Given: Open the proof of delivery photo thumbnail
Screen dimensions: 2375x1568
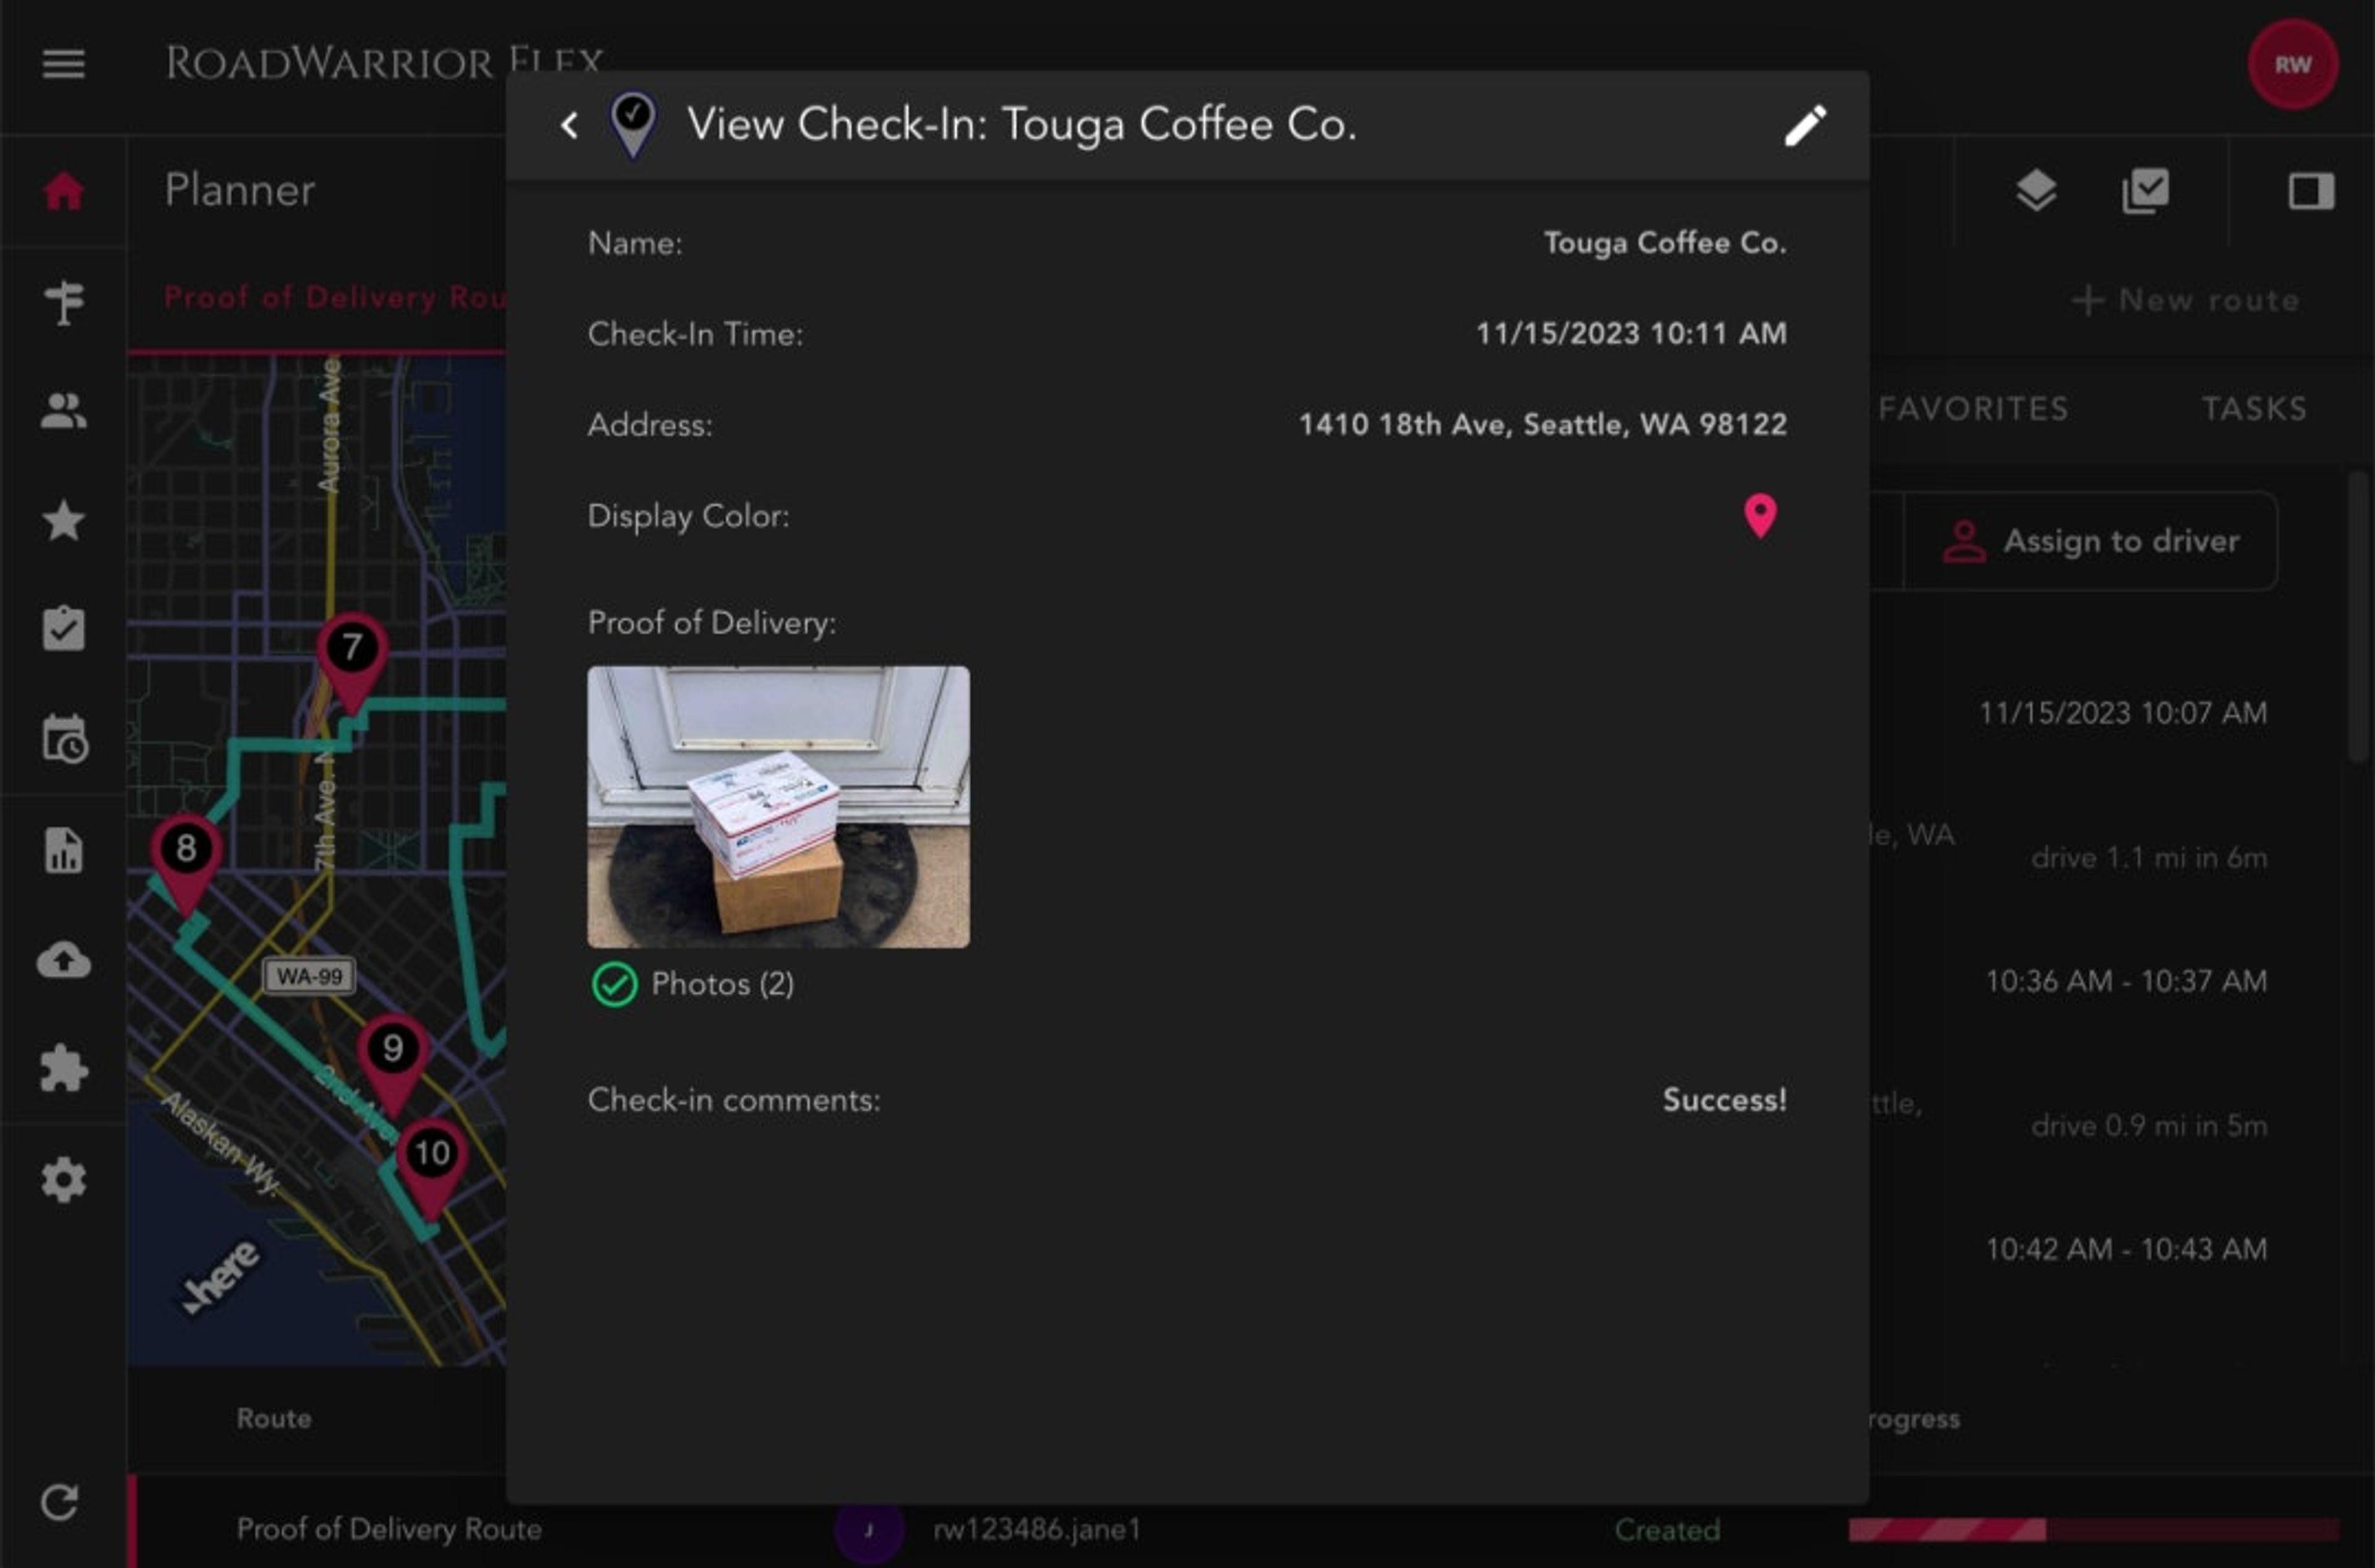Looking at the screenshot, I should [778, 806].
